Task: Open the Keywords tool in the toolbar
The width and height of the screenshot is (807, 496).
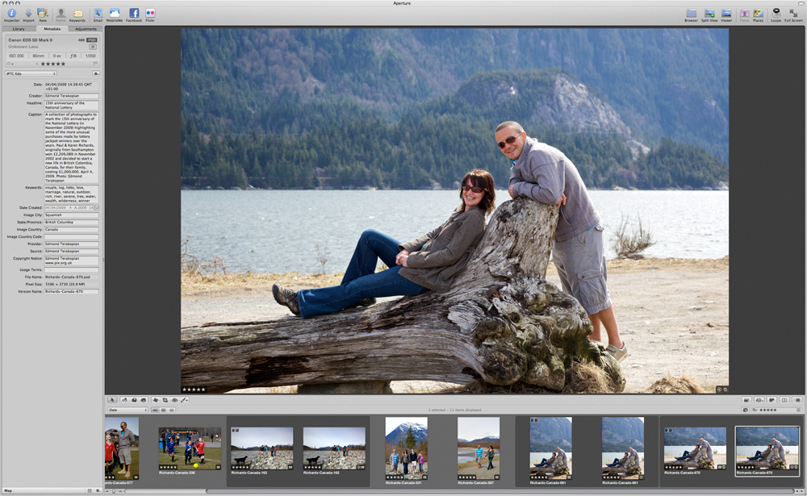Action: 77,14
